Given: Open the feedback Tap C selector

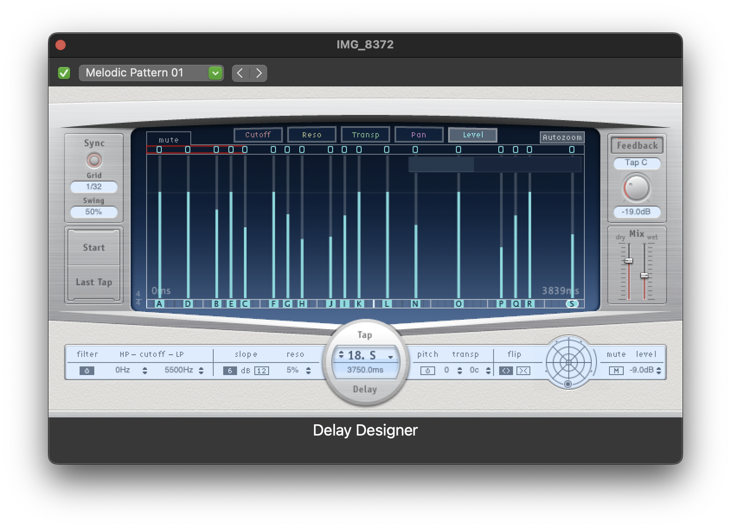Looking at the screenshot, I should pos(637,163).
